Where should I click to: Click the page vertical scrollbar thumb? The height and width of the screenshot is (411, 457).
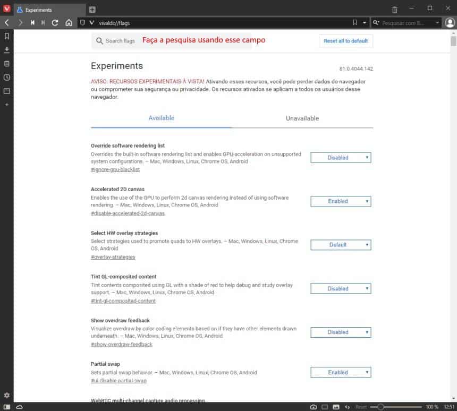coord(453,40)
